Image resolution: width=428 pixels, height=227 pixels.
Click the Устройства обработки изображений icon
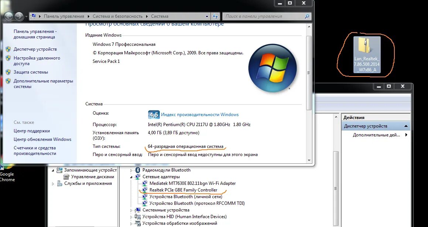[x=138, y=223]
